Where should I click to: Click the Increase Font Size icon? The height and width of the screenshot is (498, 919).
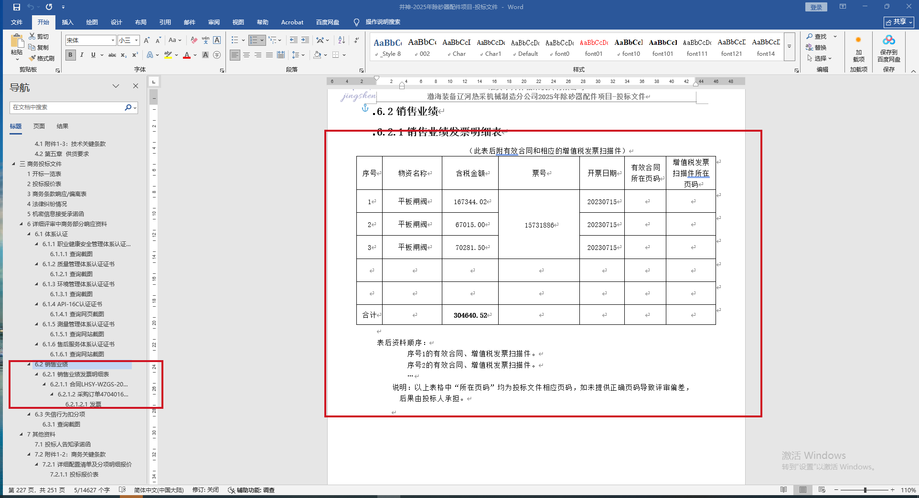tap(147, 41)
